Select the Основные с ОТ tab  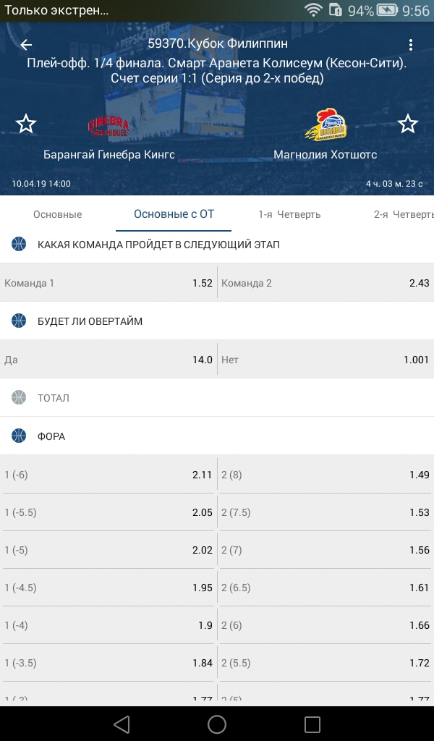click(174, 214)
